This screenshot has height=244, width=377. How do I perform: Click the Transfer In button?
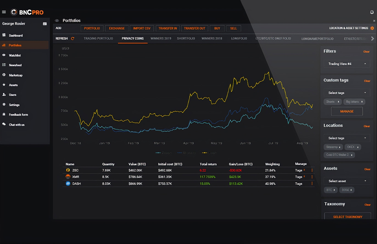point(167,28)
